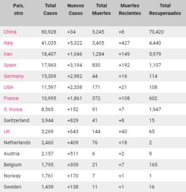Open the UK country link

[x=7, y=131]
